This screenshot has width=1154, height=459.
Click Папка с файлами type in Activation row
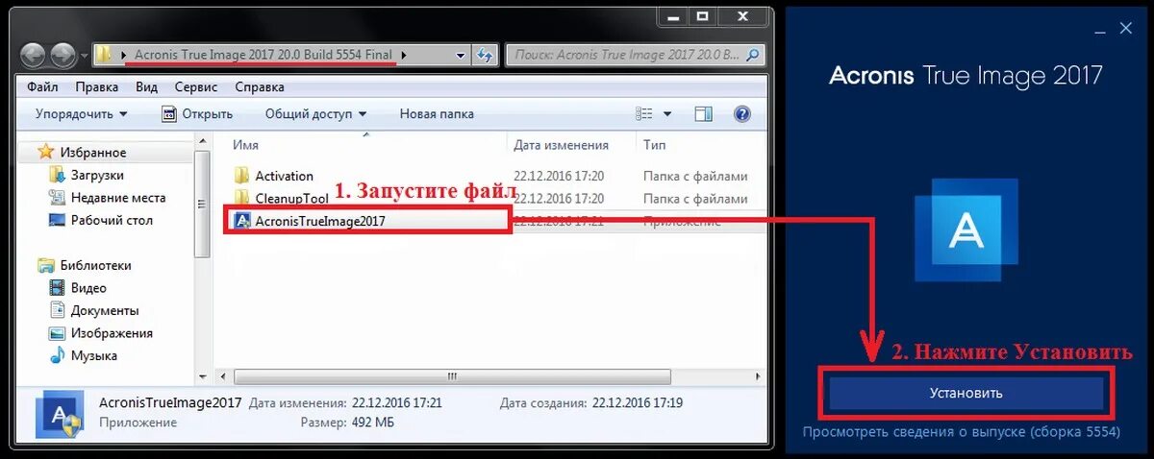pyautogui.click(x=695, y=176)
